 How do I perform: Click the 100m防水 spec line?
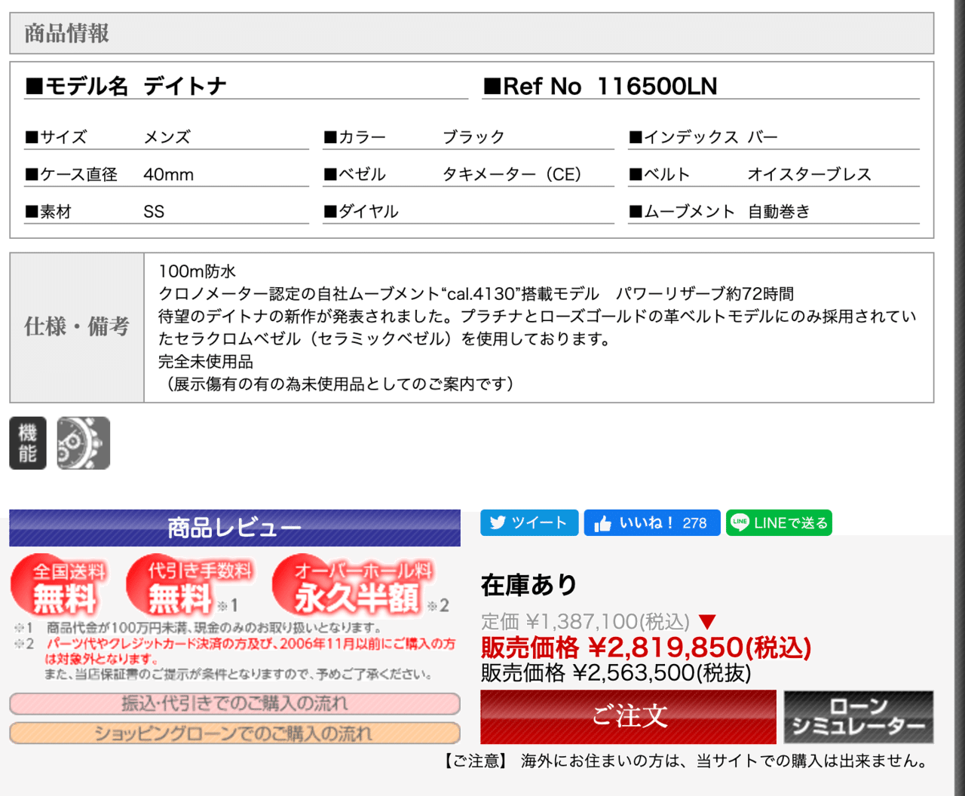198,271
